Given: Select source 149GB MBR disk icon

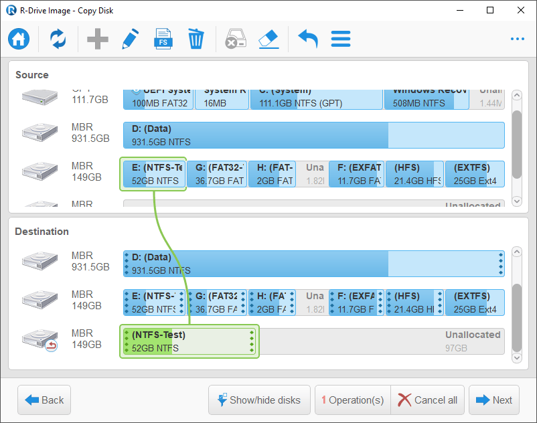Looking at the screenshot, I should [40, 171].
